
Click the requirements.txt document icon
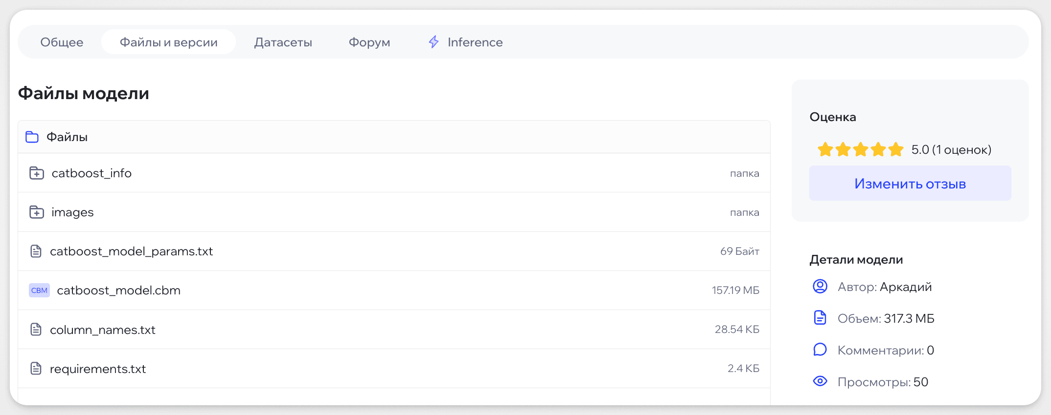click(x=36, y=368)
